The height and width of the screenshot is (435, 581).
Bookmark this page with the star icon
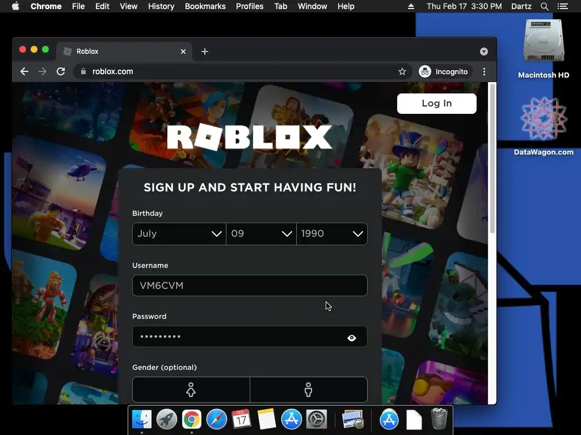tap(402, 71)
